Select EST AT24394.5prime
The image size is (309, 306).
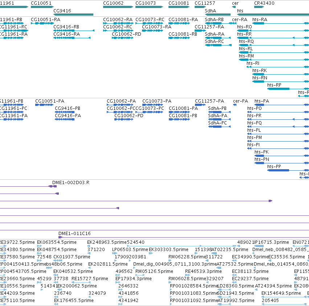coord(273,286)
